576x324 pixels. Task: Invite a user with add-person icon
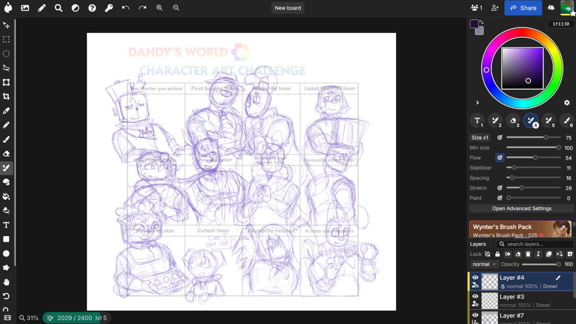point(495,8)
